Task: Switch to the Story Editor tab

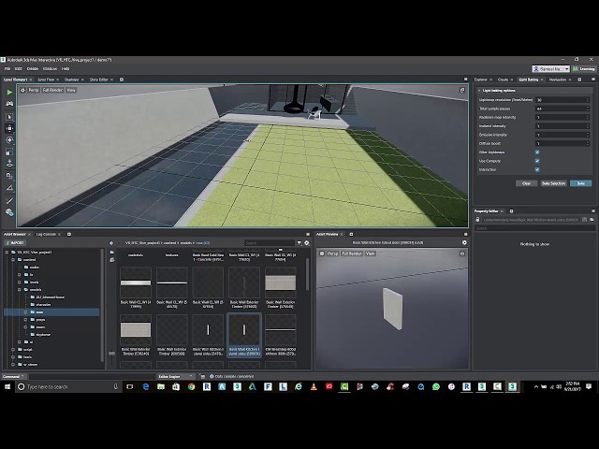Action: [x=99, y=80]
